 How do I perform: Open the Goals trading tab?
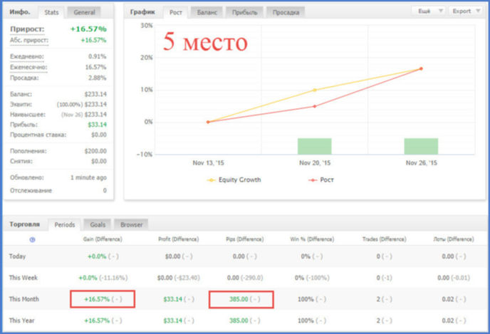(98, 224)
